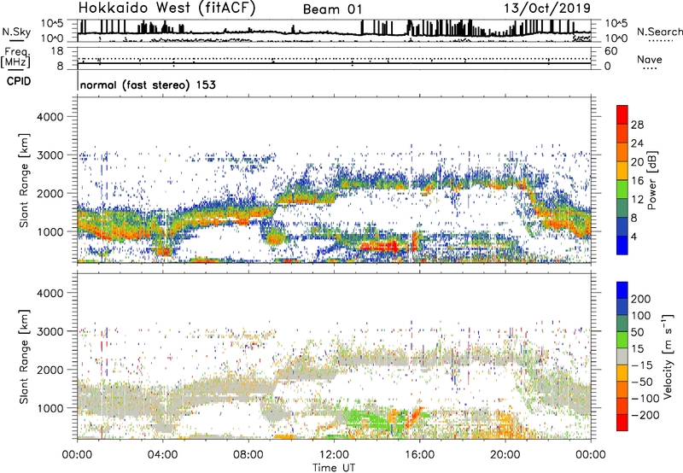Click the '12' label on the Power colorbar
The width and height of the screenshot is (683, 473).
tap(637, 200)
